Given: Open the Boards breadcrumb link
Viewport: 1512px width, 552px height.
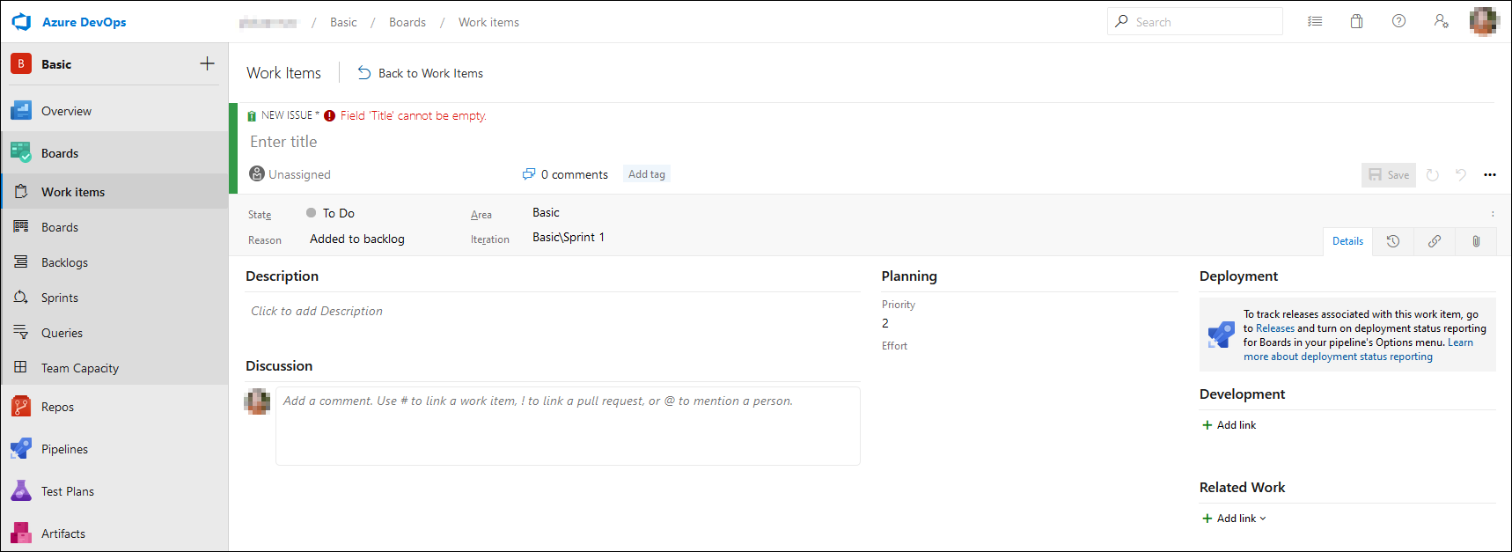Looking at the screenshot, I should tap(407, 22).
